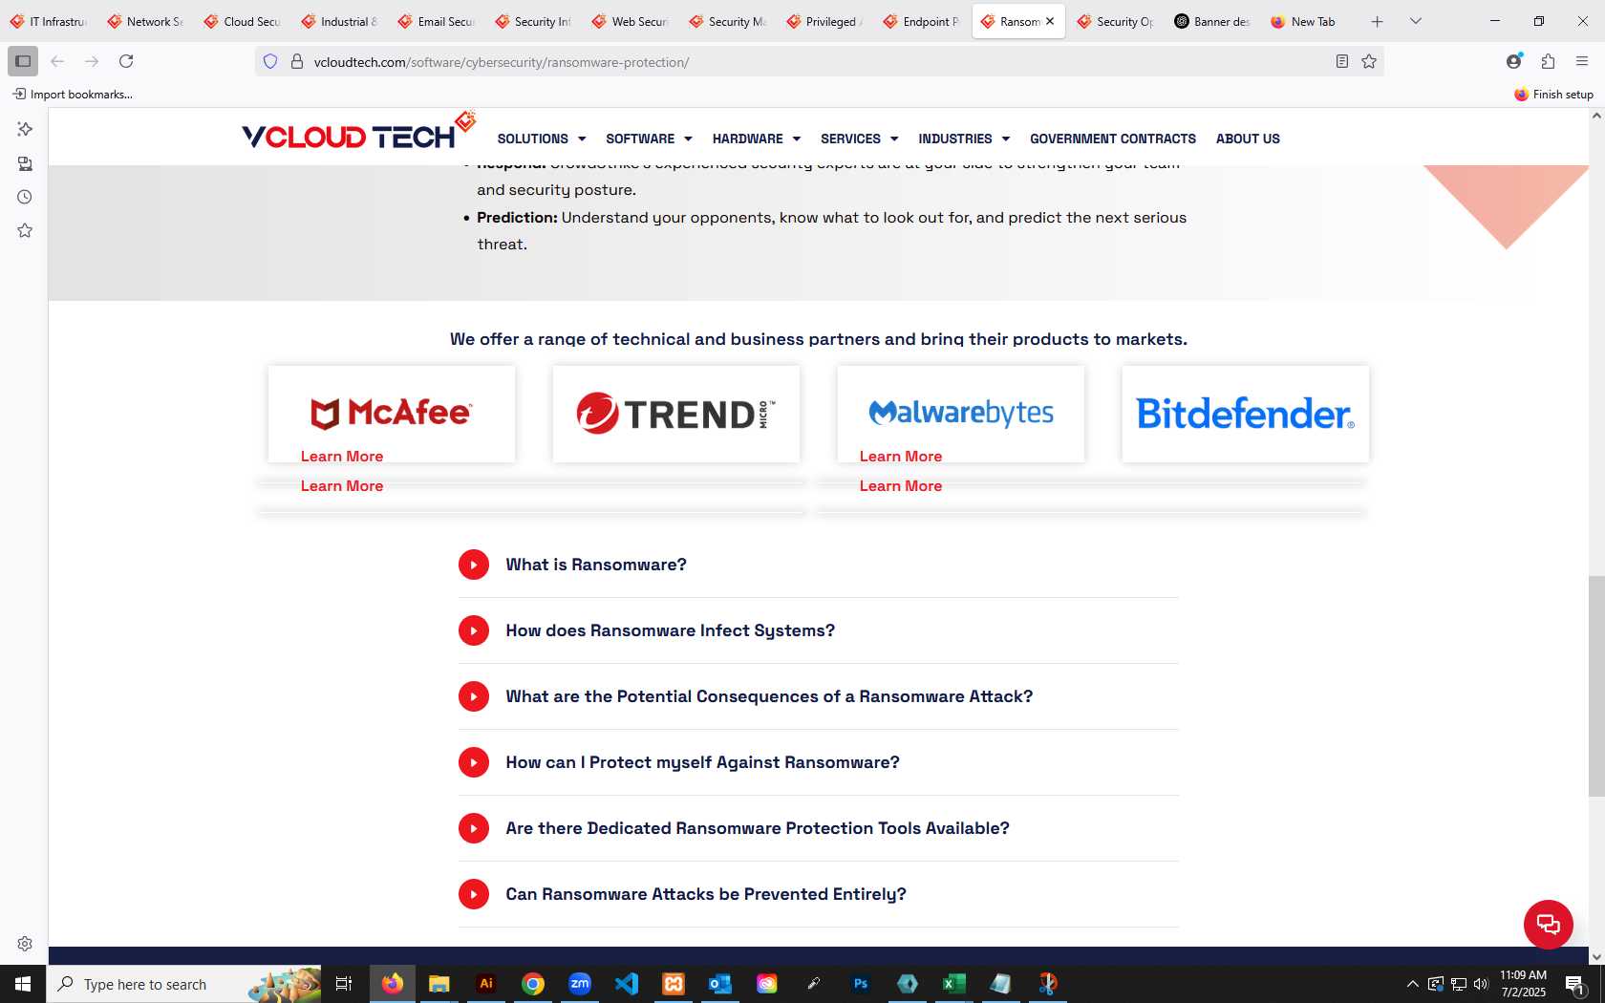List all tabs with chevron icon

(x=1416, y=21)
